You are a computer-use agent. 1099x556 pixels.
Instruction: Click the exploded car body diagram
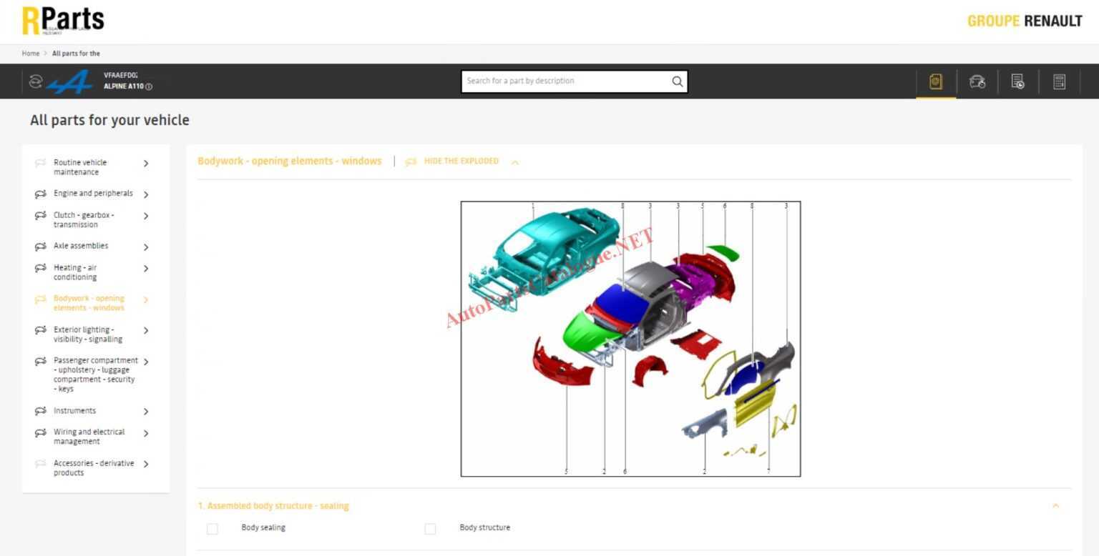point(630,338)
